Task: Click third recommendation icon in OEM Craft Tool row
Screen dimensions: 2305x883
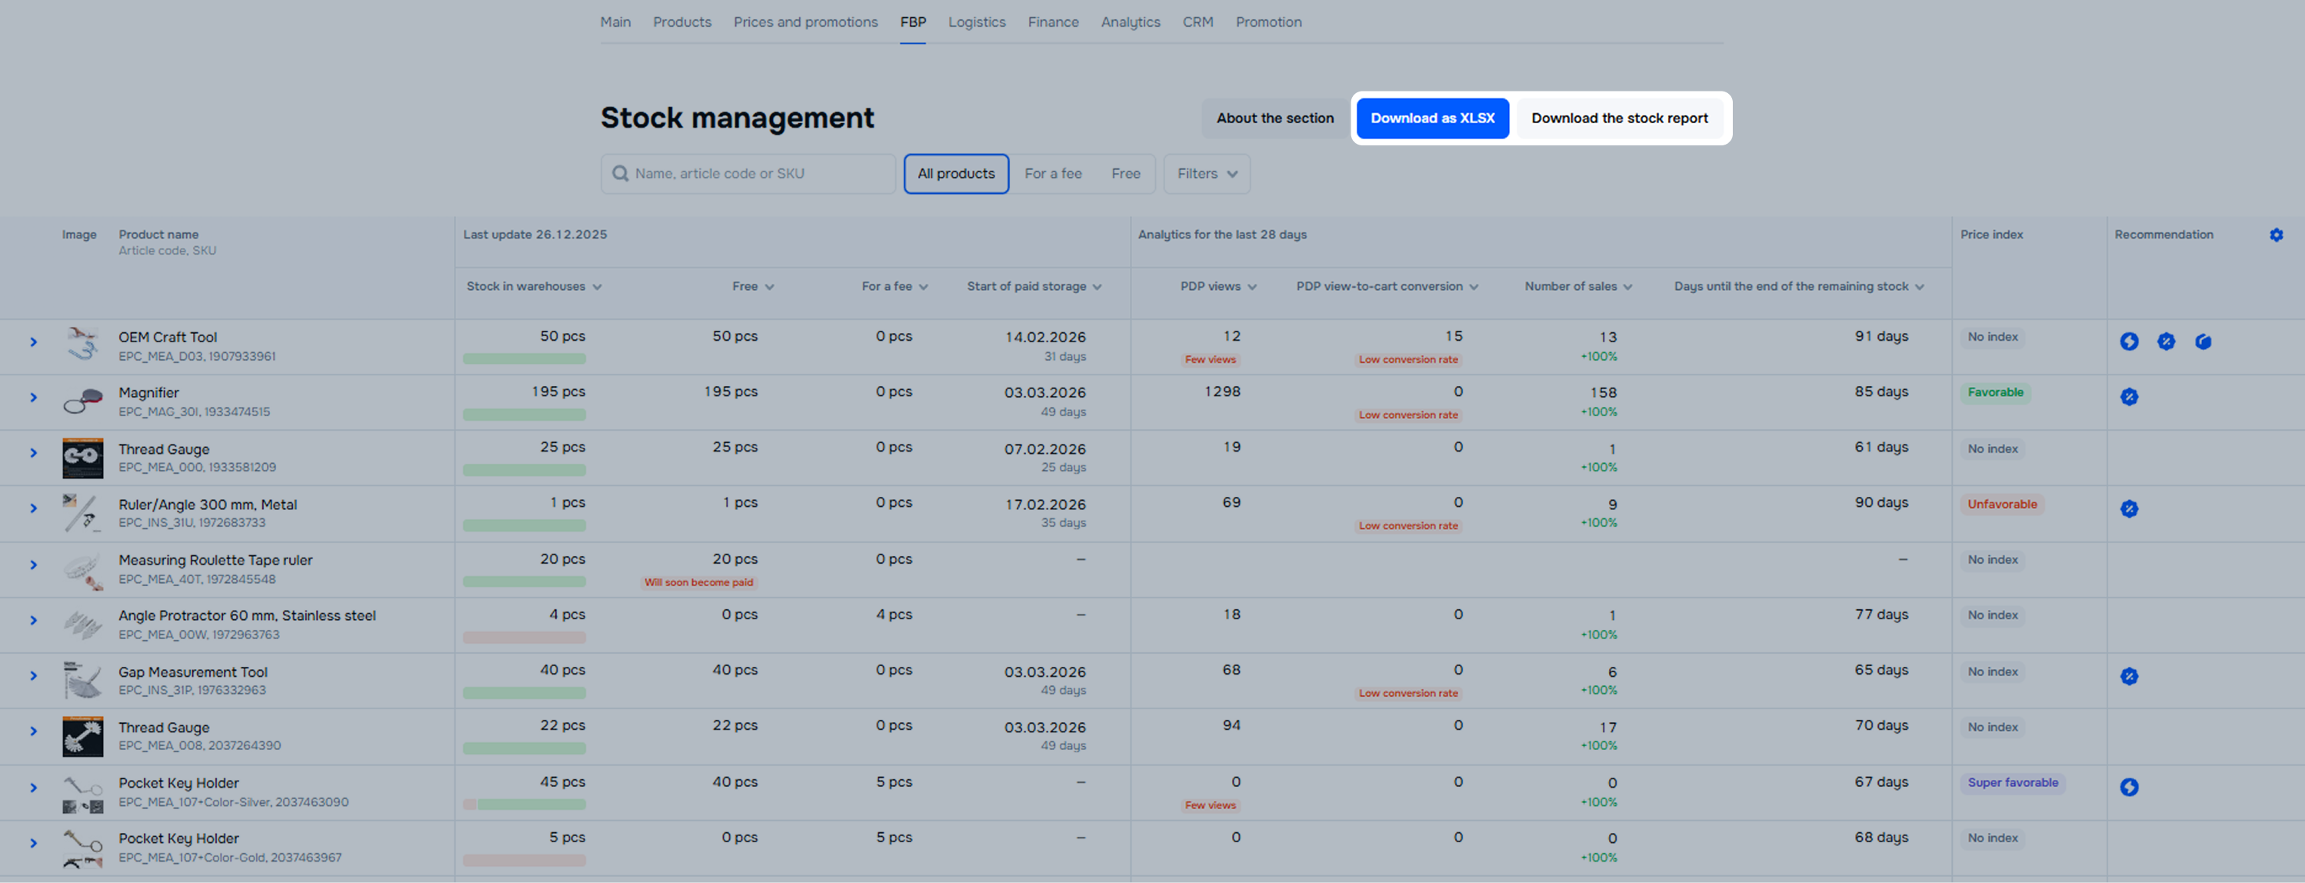Action: [2202, 341]
